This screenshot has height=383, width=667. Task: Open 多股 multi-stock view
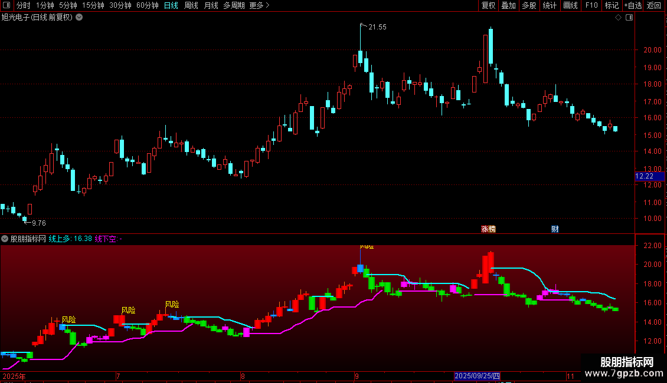(529, 5)
